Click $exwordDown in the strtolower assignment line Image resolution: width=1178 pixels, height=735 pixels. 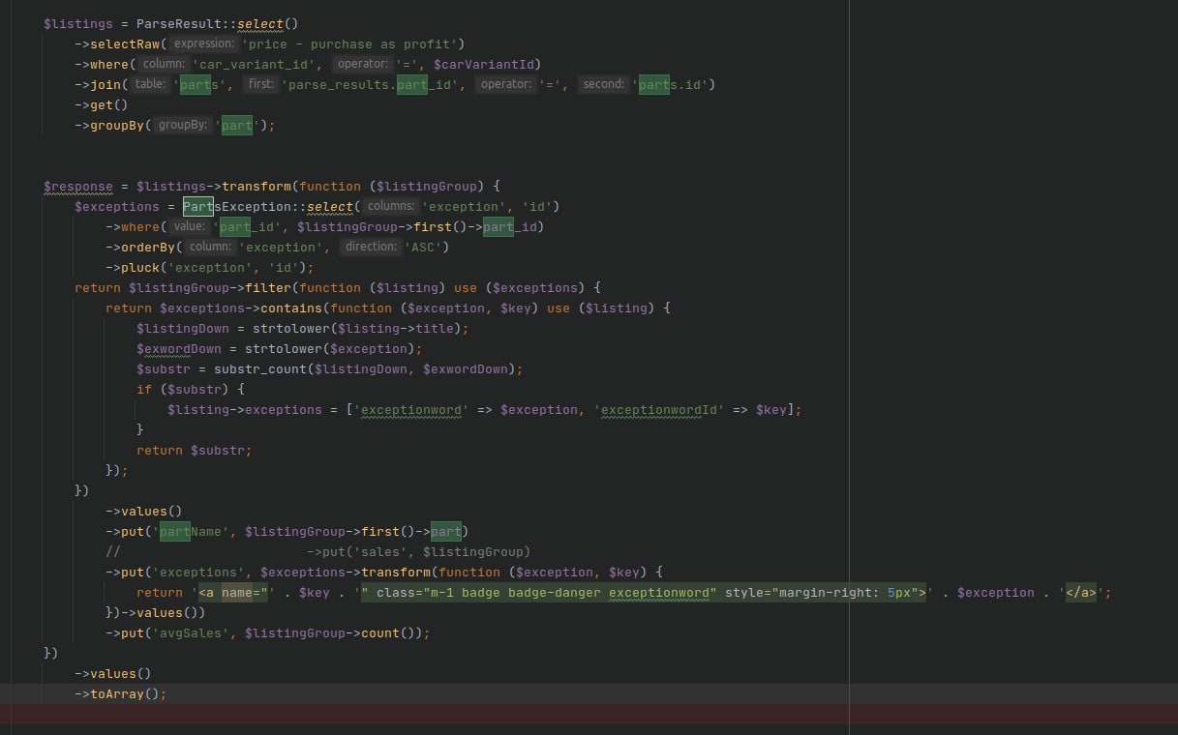pyautogui.click(x=179, y=348)
